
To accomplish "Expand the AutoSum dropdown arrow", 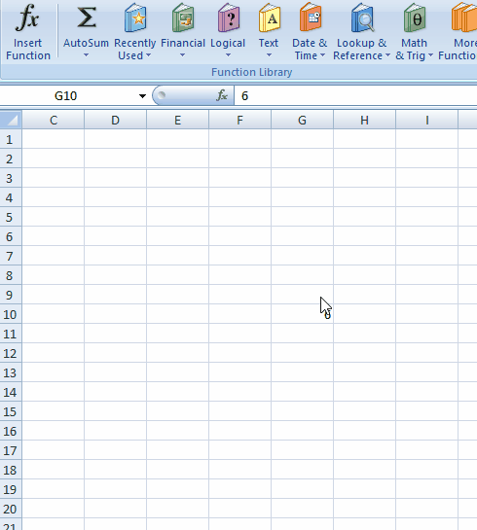I will coord(87,55).
